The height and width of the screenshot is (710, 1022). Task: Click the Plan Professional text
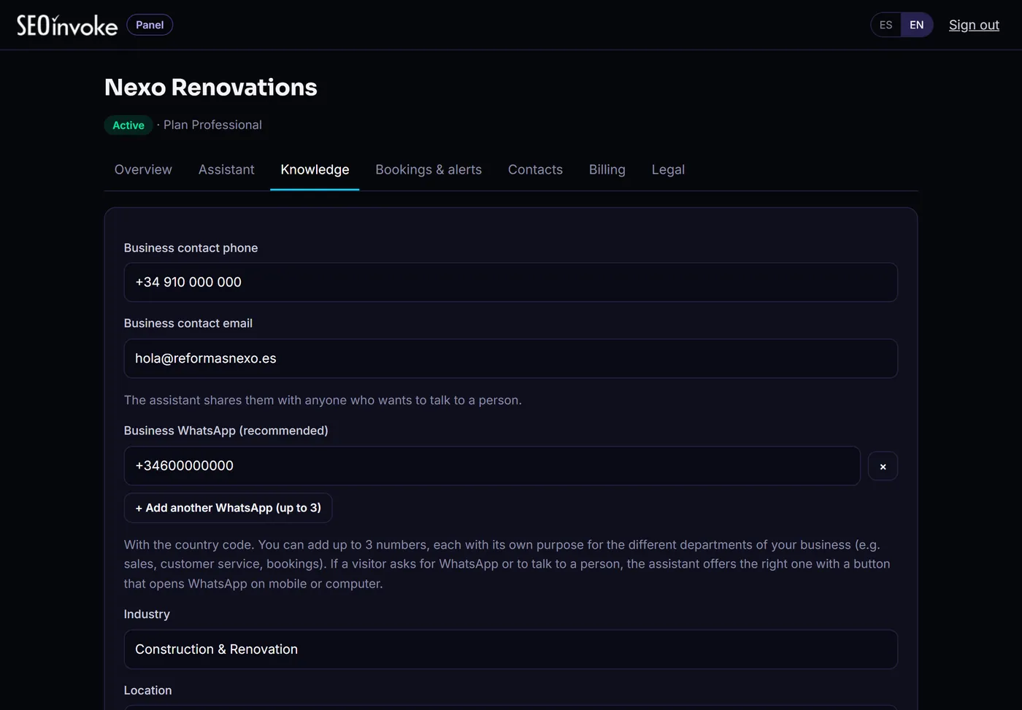212,125
